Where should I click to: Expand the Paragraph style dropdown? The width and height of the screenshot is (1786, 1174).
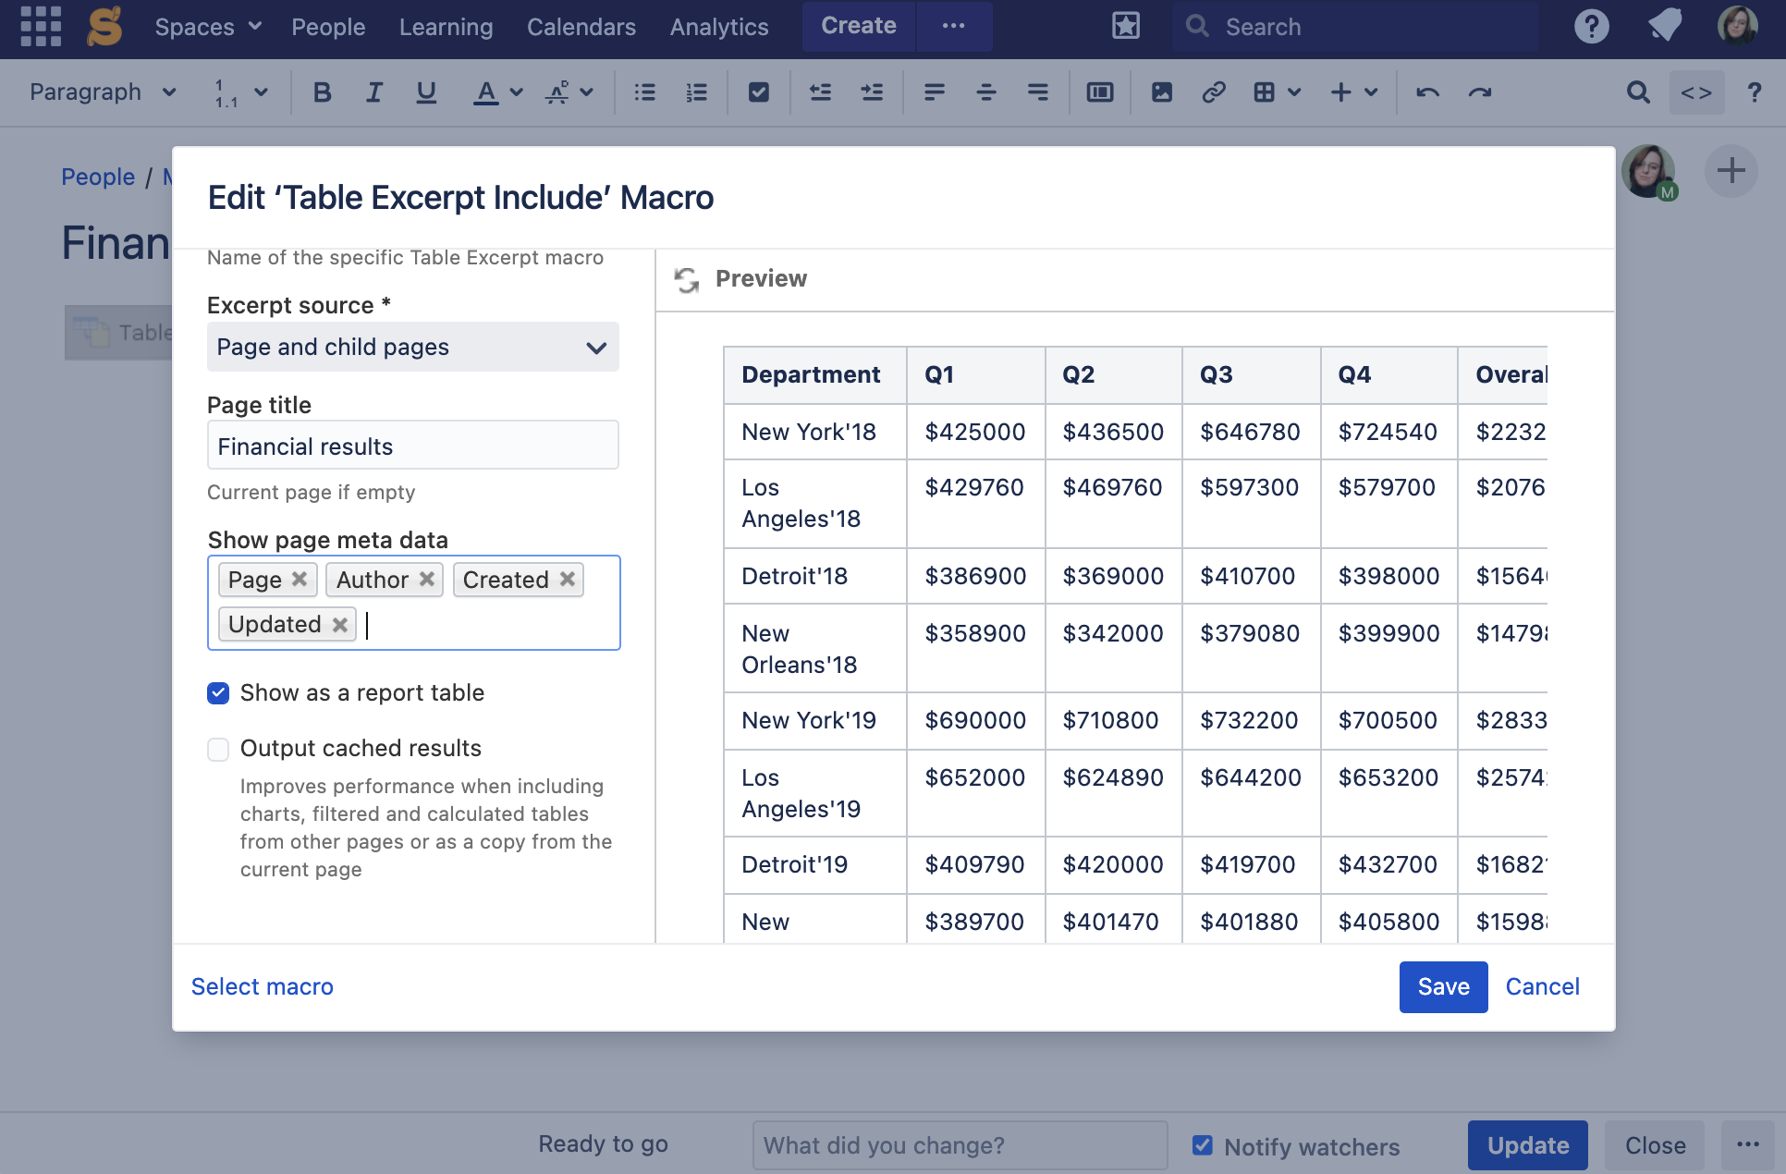(102, 92)
